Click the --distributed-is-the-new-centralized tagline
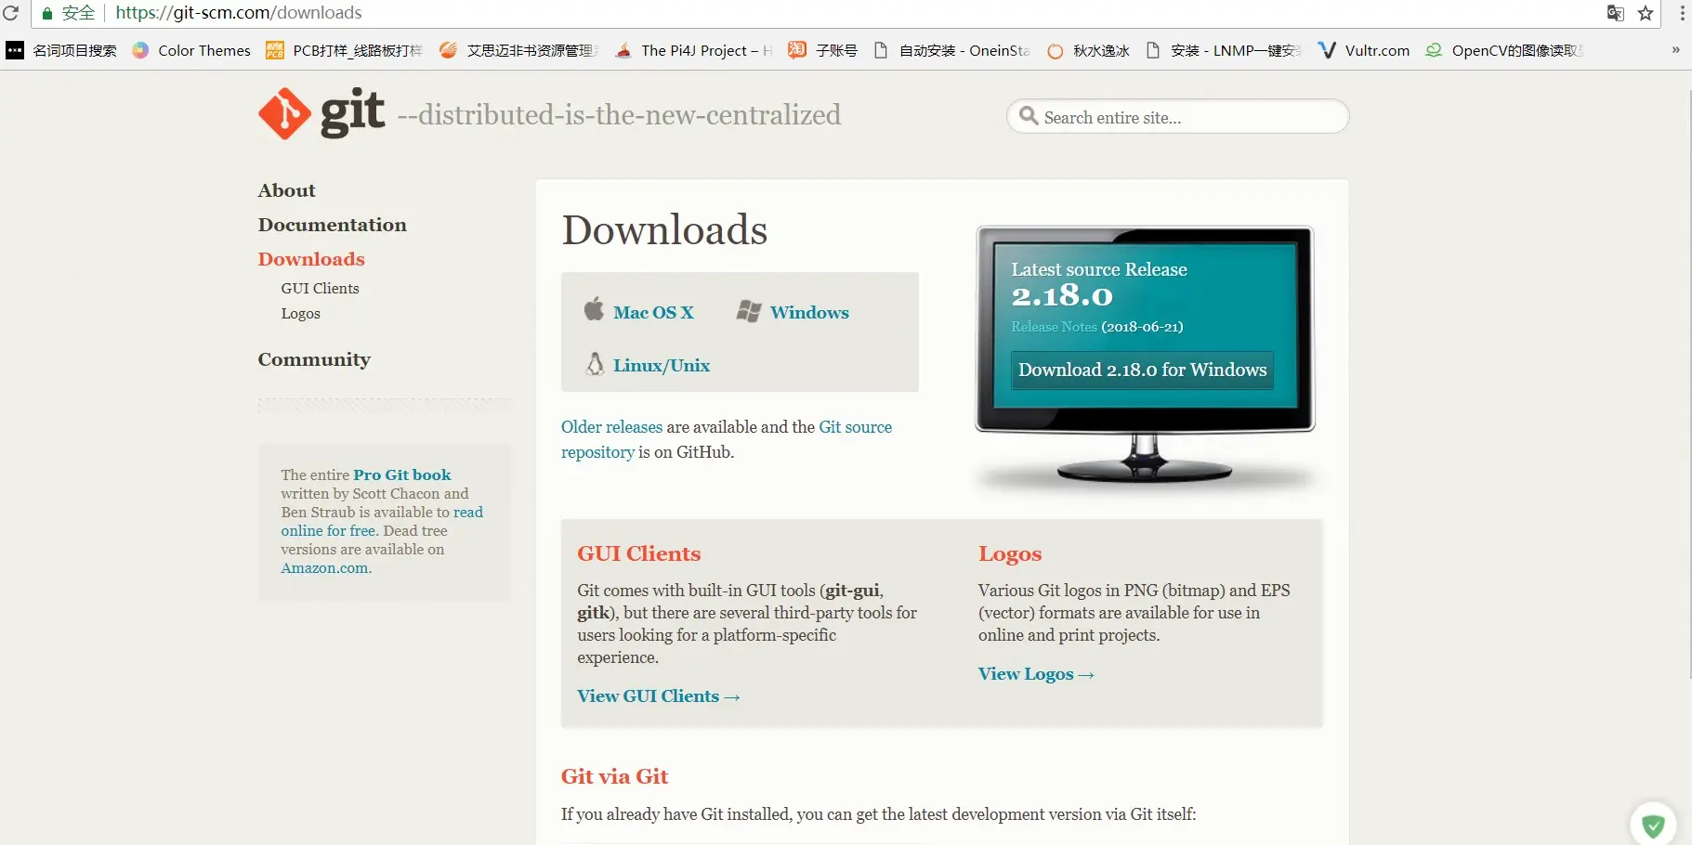Screen dimensions: 1692x845 pyautogui.click(x=619, y=115)
